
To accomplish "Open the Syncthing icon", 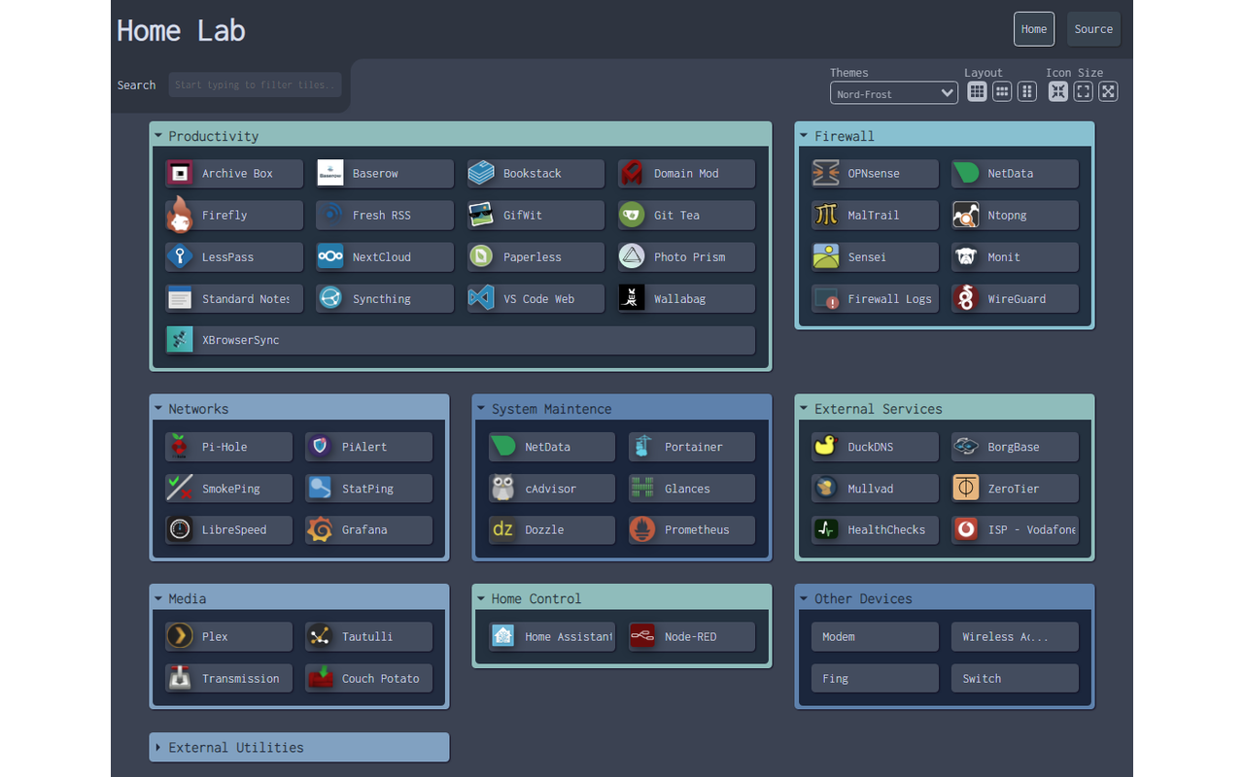I will coord(330,299).
